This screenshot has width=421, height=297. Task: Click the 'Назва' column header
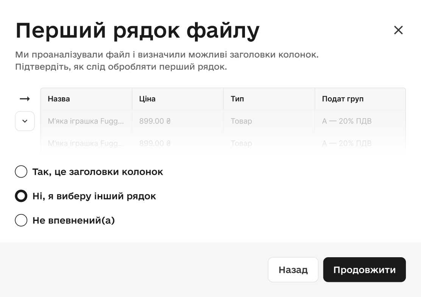click(x=86, y=99)
